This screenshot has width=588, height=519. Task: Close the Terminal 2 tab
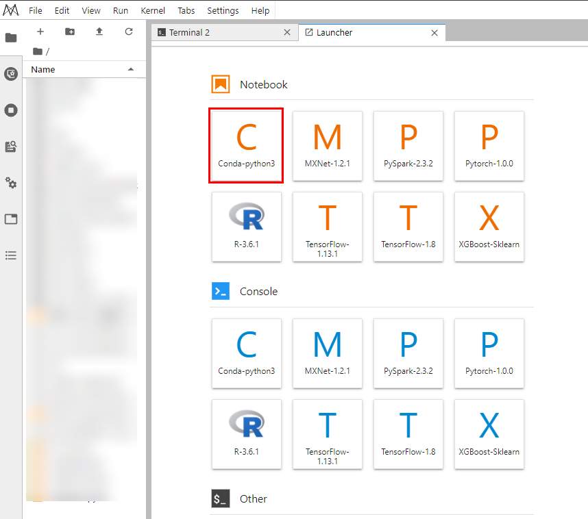[287, 33]
